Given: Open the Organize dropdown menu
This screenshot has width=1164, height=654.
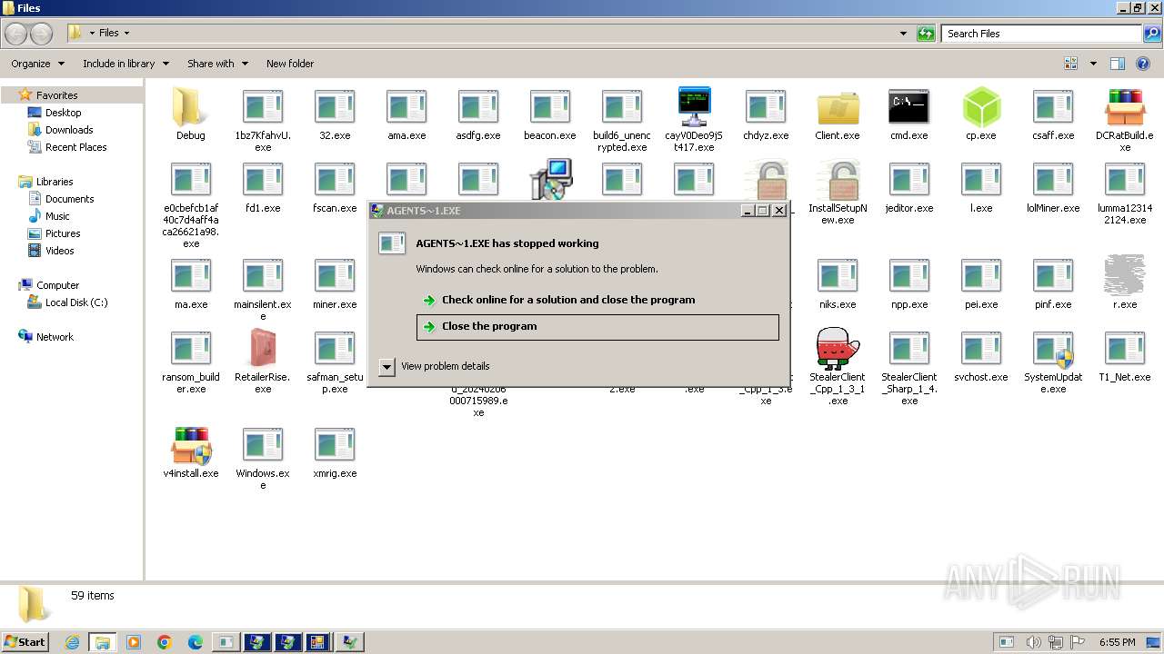Looking at the screenshot, I should click(37, 64).
